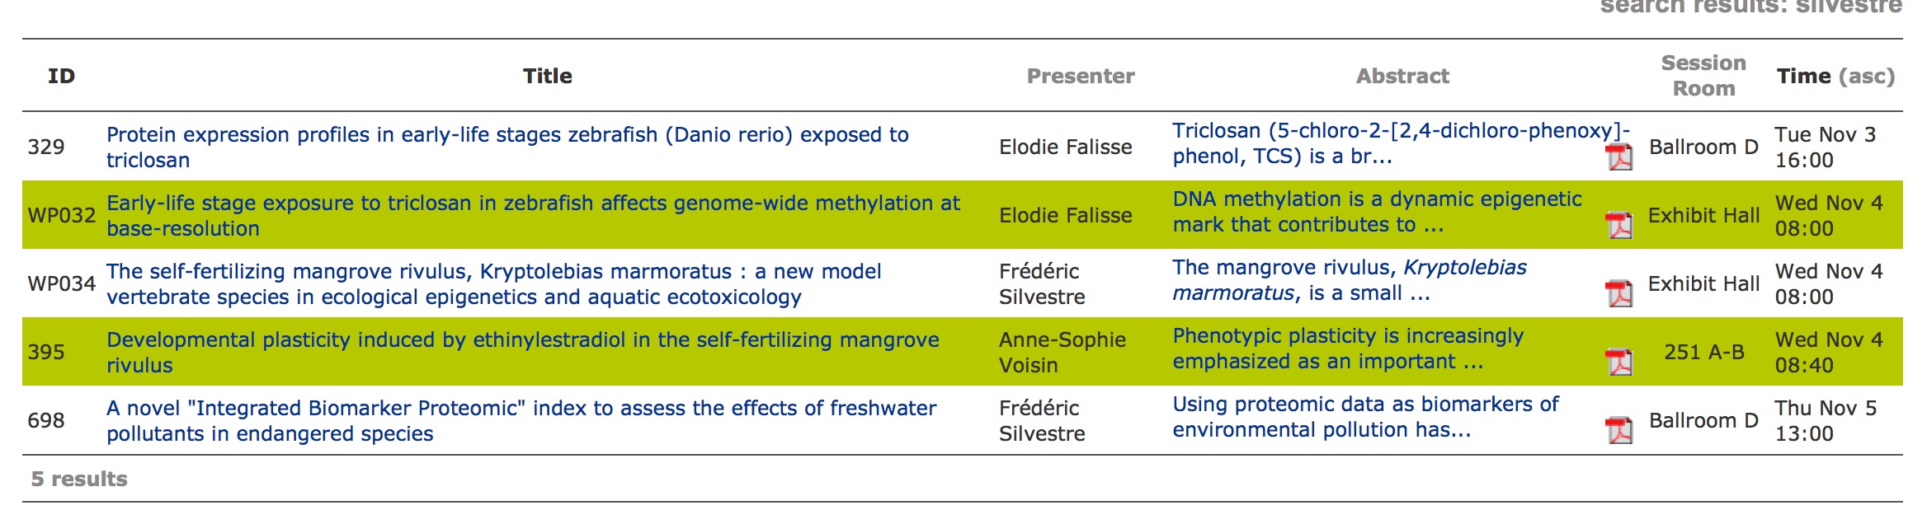Open PDF icon for abstract 395
Screen dimensions: 1927x524
point(1619,362)
